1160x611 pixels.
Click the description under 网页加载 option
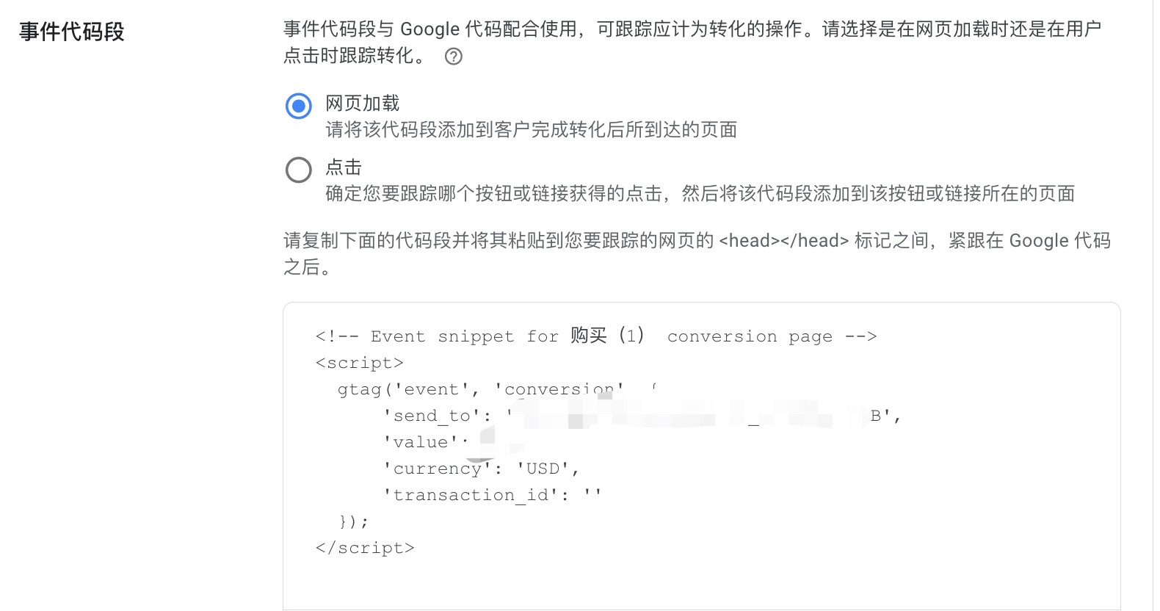530,129
